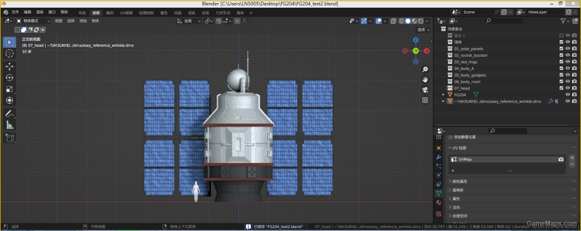
Task: Uncheck the 07_head collection checkbox
Action: tap(561, 88)
